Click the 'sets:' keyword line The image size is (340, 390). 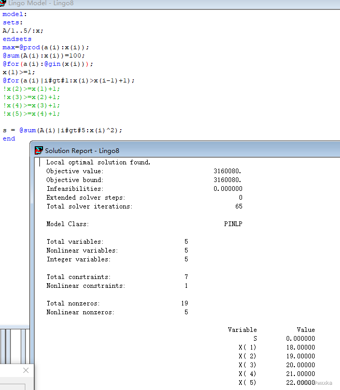click(x=12, y=22)
